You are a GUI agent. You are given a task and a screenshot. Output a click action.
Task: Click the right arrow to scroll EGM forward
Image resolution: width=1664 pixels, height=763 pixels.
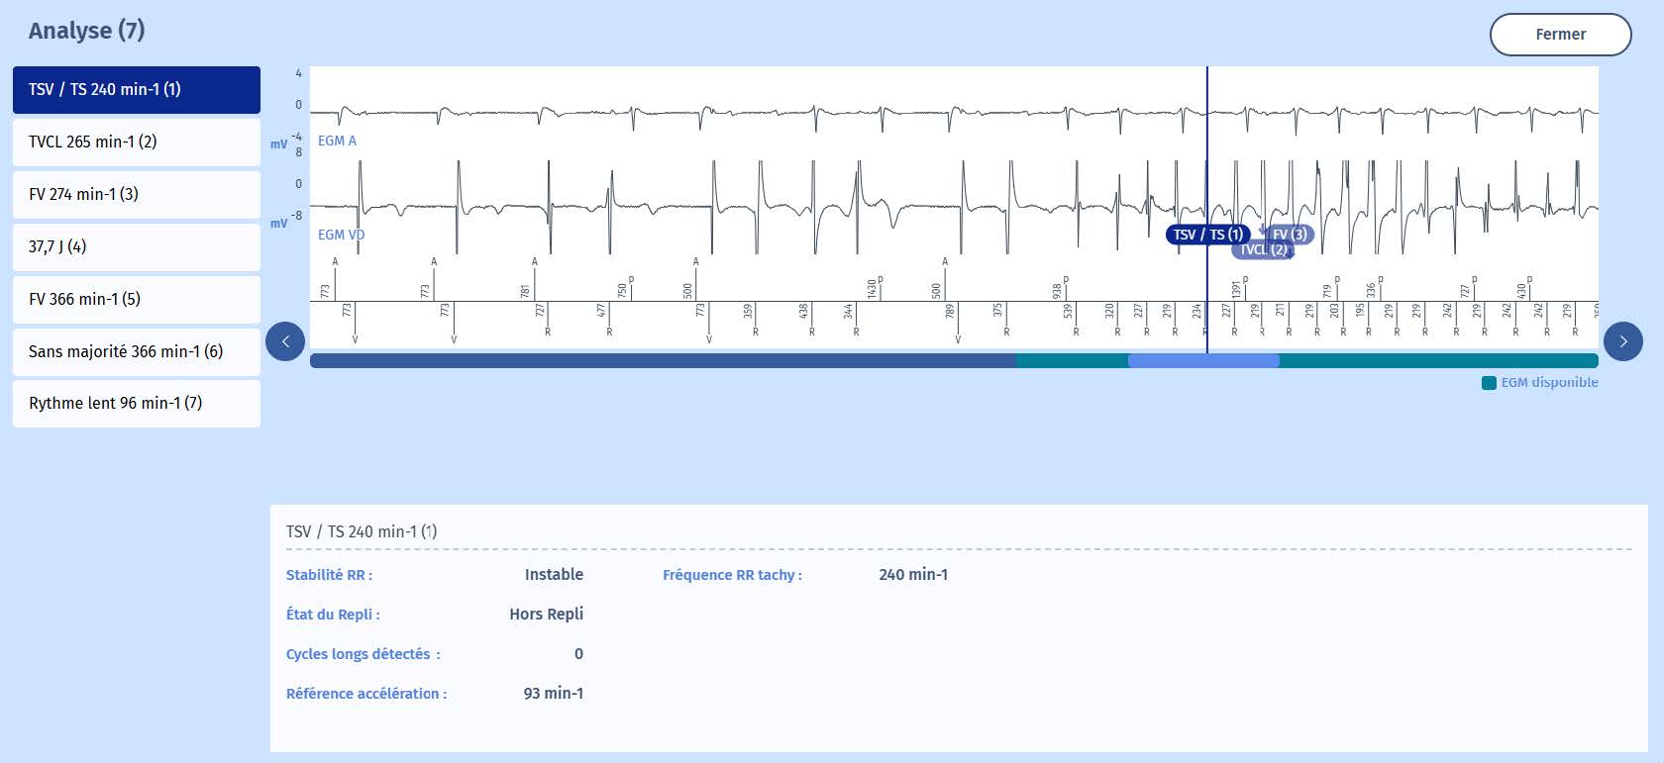tap(1622, 342)
